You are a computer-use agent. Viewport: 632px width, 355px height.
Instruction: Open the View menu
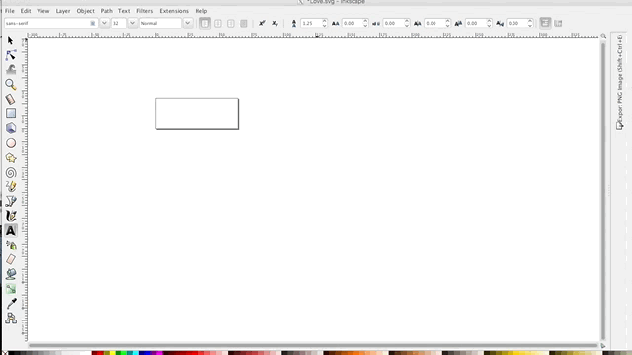(x=43, y=11)
